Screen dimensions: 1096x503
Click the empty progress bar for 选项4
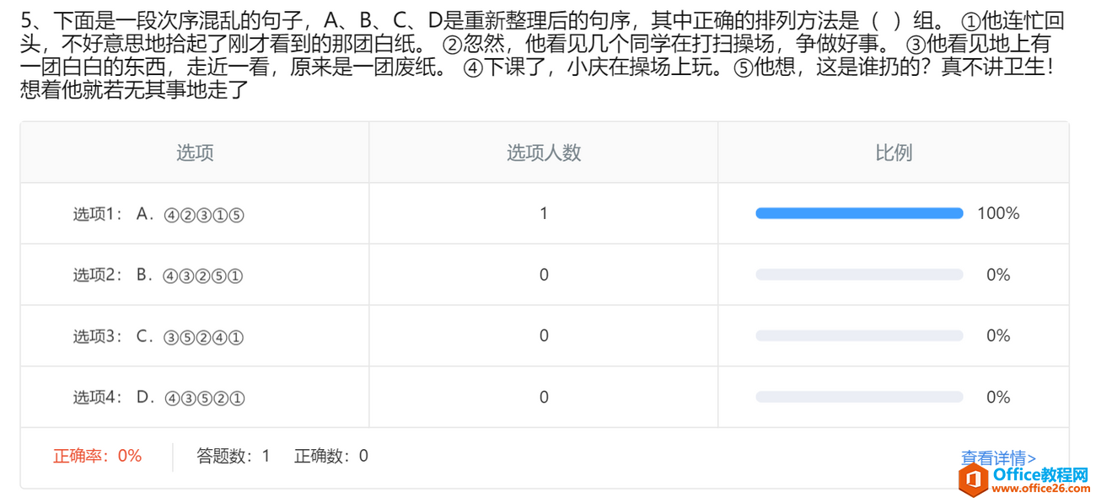pyautogui.click(x=859, y=397)
